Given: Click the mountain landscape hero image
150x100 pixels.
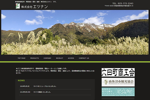Looking at the screenshot, I should [x=75, y=32].
